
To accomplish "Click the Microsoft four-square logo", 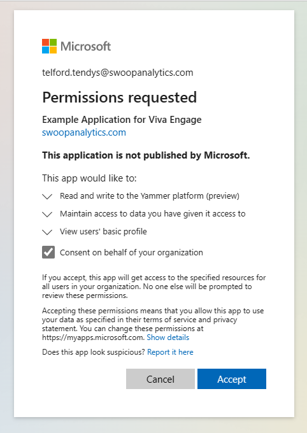I will tap(50, 46).
